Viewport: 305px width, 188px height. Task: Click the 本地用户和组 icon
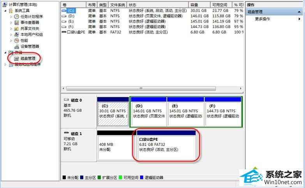point(17,34)
